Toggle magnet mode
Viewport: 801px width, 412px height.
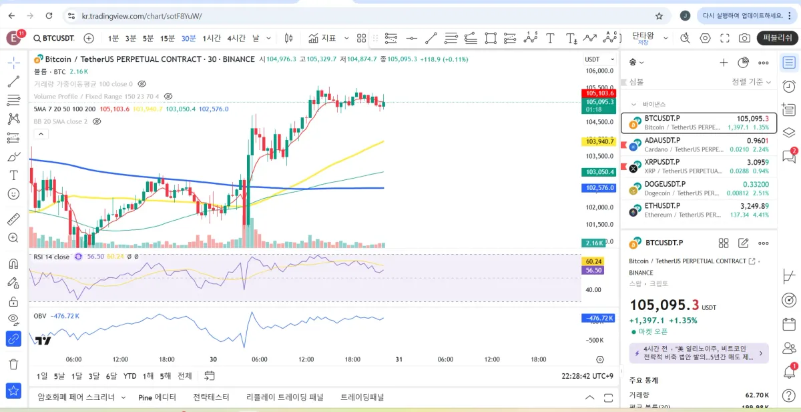coord(13,263)
